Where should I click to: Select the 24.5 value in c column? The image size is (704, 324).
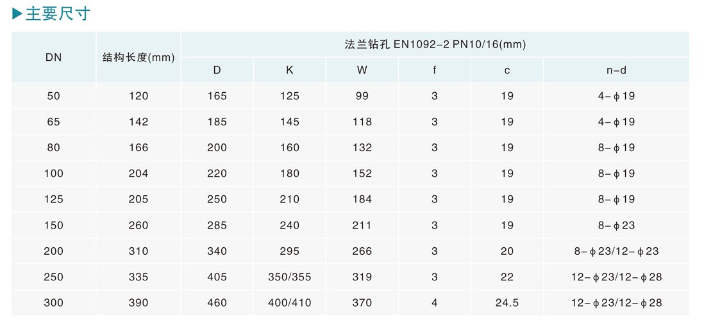click(507, 304)
